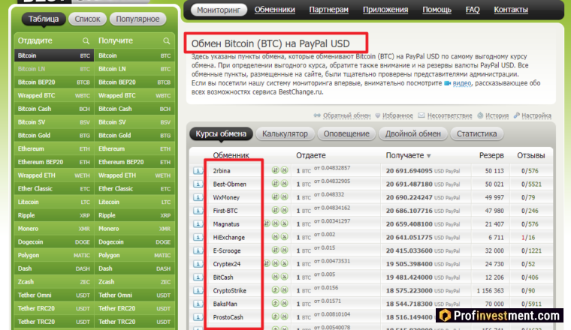
Task: Select Обменники in top menu
Action: tap(274, 10)
